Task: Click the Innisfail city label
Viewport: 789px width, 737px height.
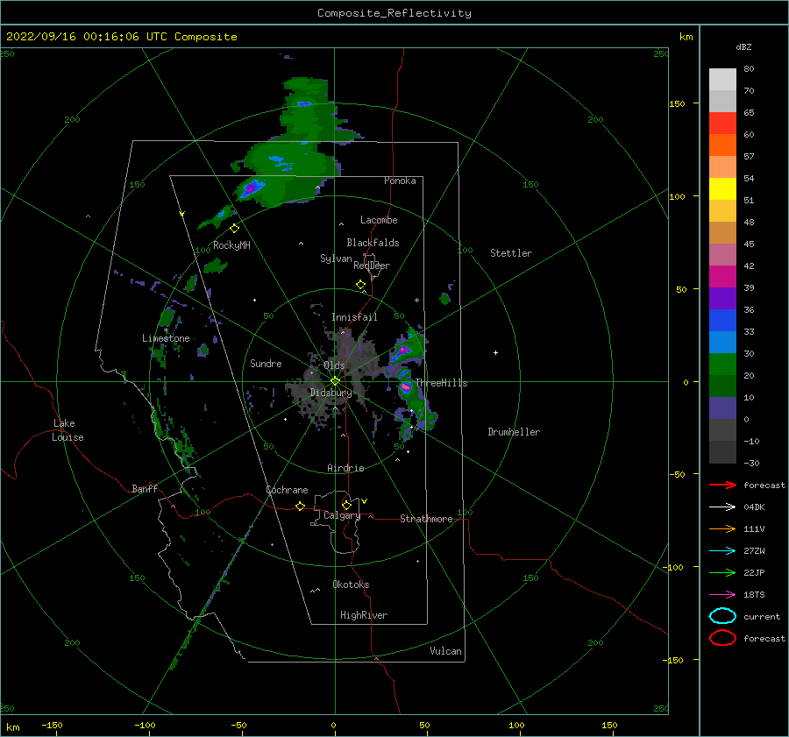Action: pyautogui.click(x=354, y=317)
